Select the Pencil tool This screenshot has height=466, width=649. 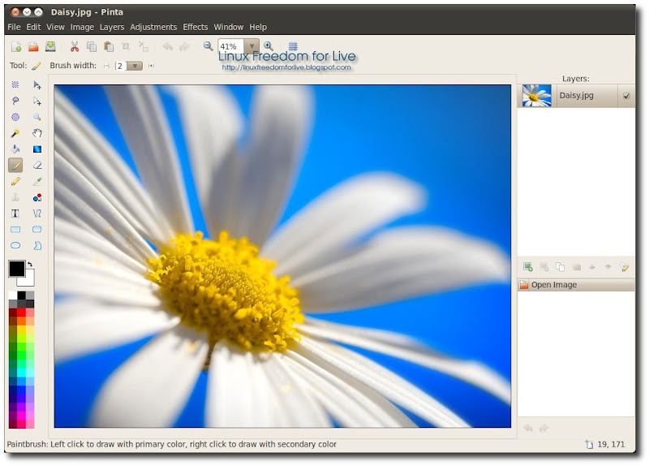[x=15, y=181]
